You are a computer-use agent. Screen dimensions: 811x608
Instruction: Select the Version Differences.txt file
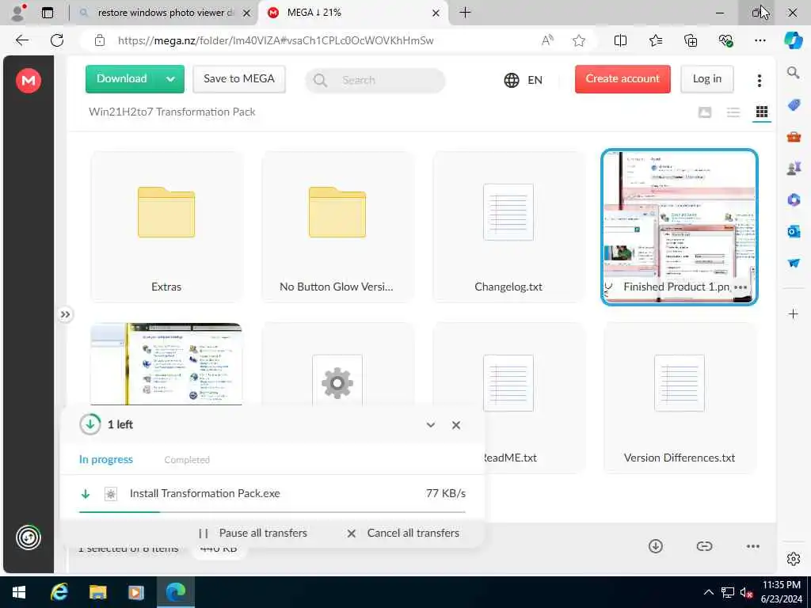pos(679,397)
